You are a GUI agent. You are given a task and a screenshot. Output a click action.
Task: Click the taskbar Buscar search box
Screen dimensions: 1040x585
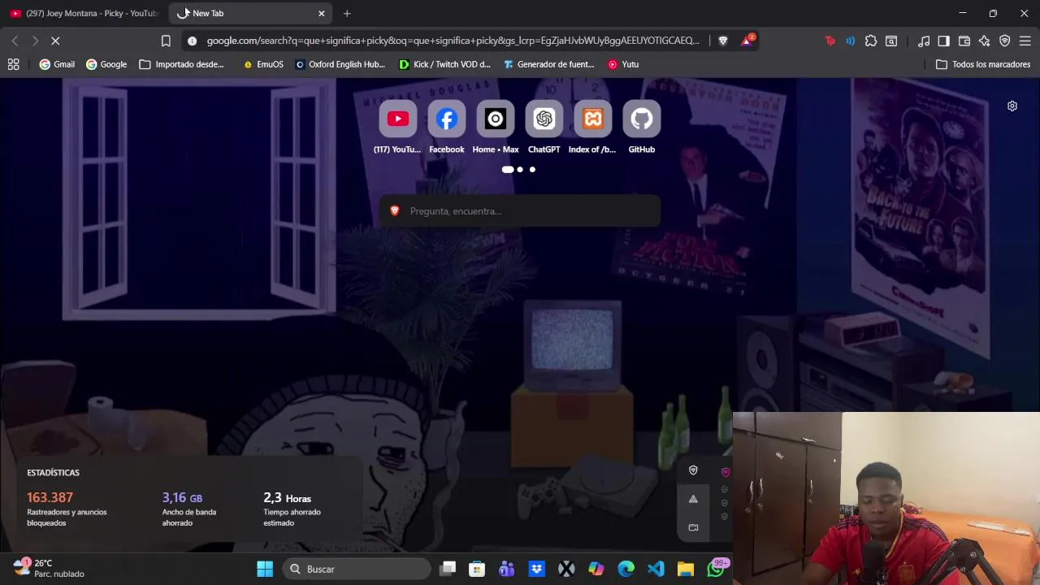tap(355, 569)
